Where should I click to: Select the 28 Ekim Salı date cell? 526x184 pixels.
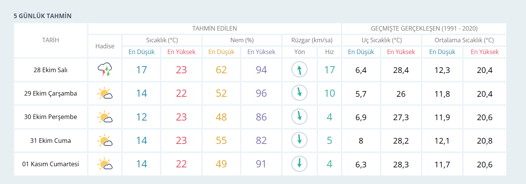coord(51,70)
